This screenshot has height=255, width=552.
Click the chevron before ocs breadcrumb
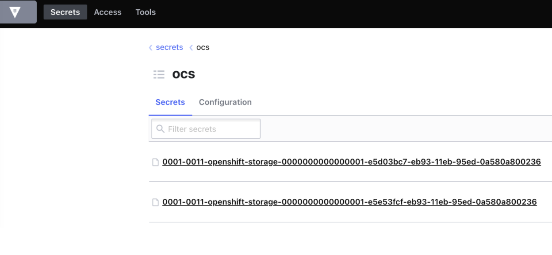click(191, 47)
